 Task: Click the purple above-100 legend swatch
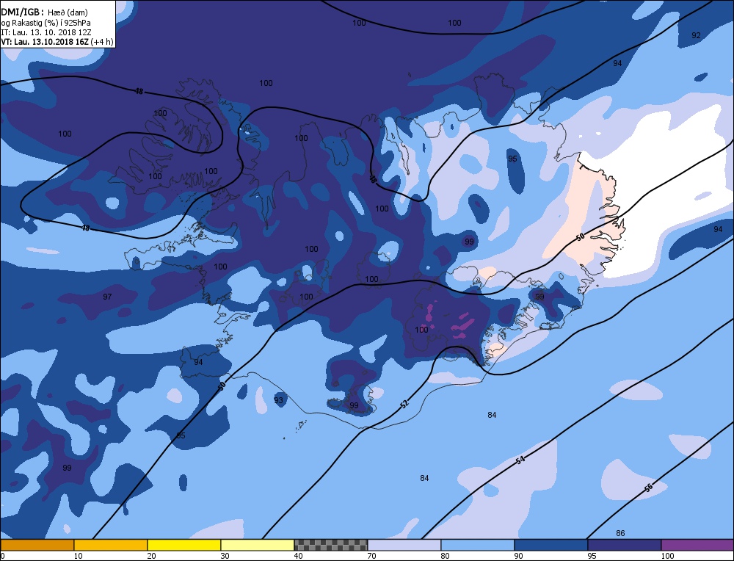pos(697,545)
